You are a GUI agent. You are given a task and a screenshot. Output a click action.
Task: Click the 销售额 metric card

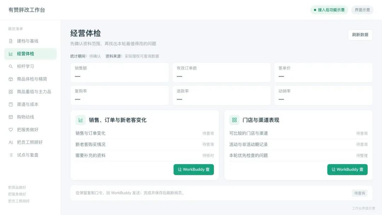[x=120, y=72]
